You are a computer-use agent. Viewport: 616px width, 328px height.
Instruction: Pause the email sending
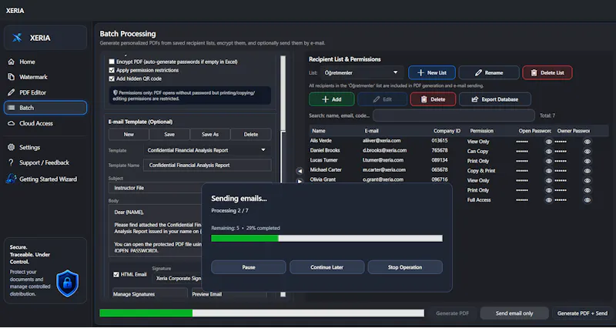(248, 267)
